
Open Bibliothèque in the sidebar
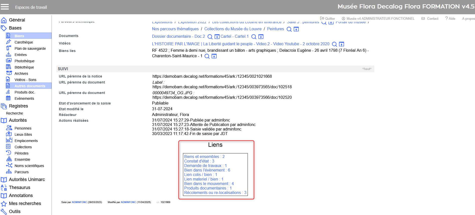pos(24,67)
